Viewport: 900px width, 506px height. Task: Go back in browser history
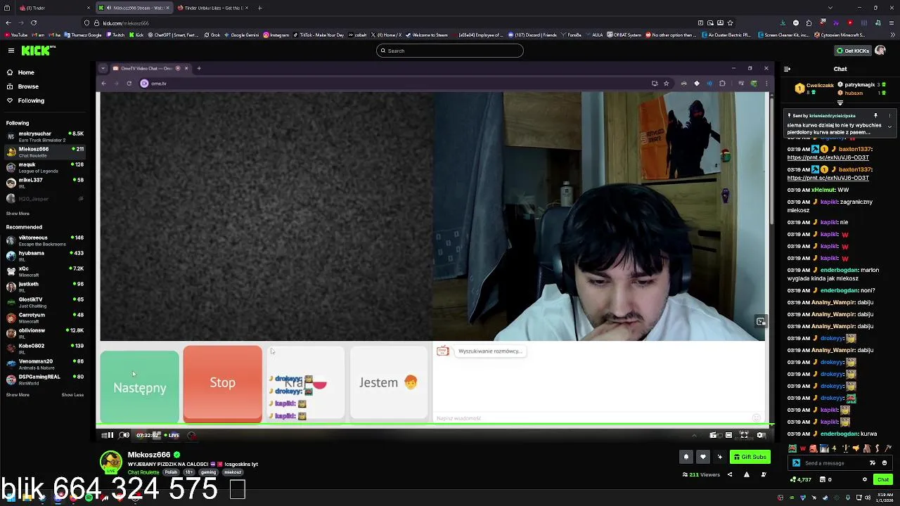pos(8,22)
